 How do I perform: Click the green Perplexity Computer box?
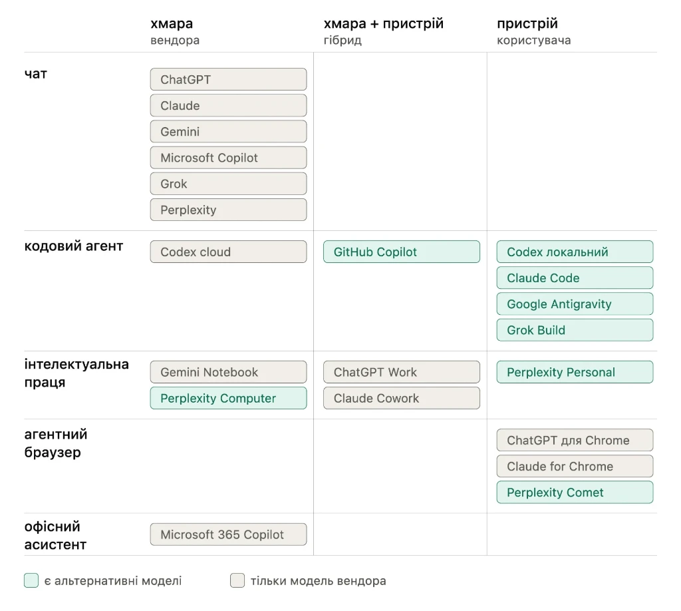[x=229, y=399]
